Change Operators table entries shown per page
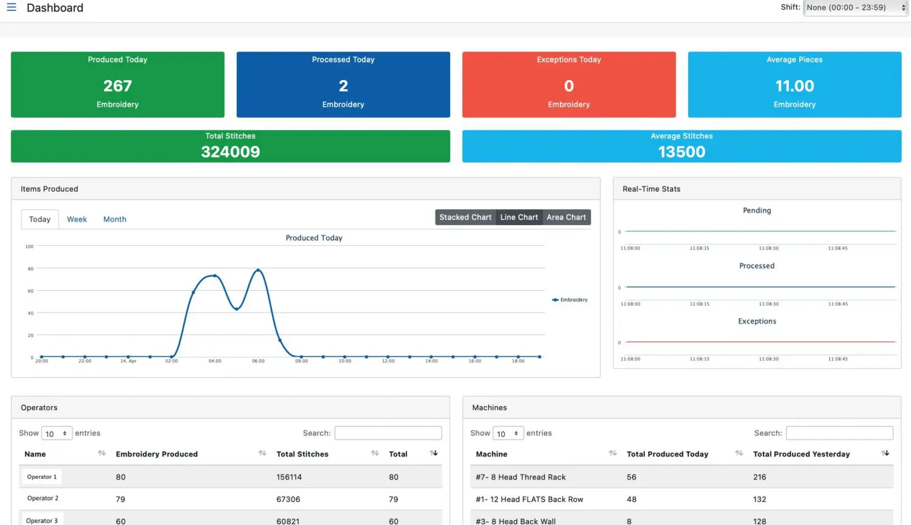The image size is (911, 525). (x=56, y=433)
